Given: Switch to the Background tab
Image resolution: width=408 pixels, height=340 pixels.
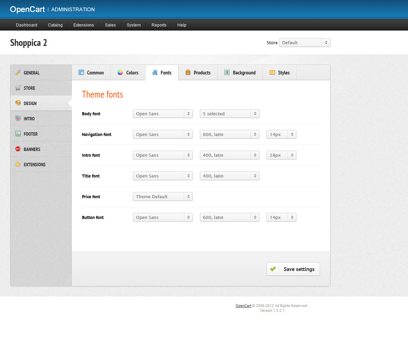Looking at the screenshot, I should point(240,72).
